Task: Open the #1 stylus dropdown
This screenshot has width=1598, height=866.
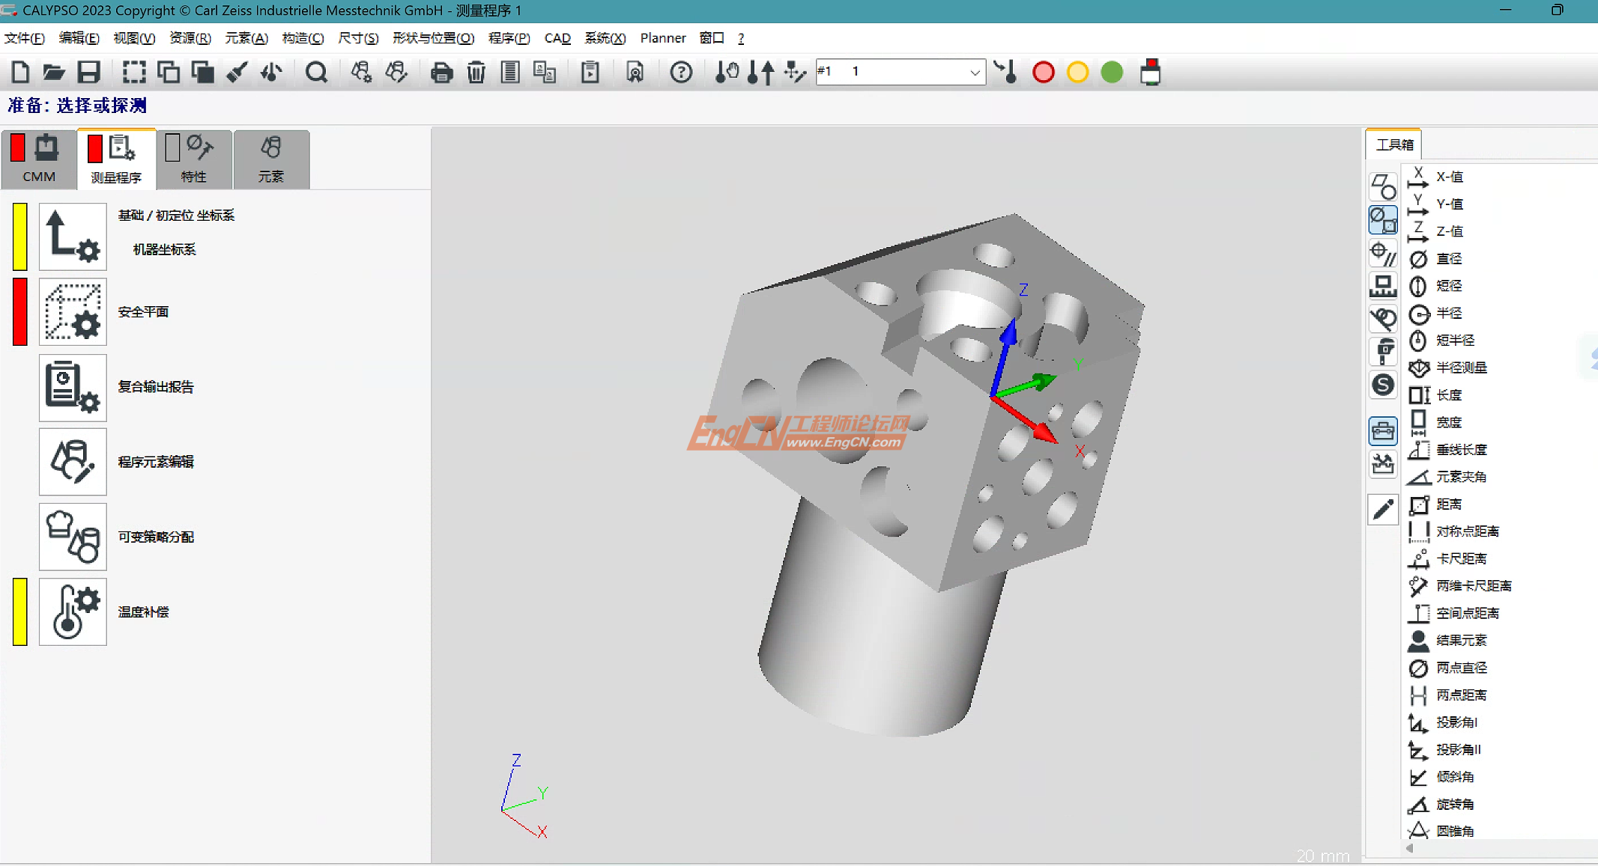Action: tap(974, 73)
